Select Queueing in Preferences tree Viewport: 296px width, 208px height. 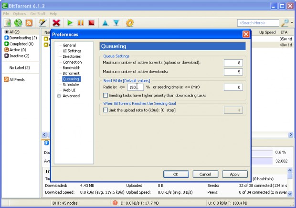[71, 79]
